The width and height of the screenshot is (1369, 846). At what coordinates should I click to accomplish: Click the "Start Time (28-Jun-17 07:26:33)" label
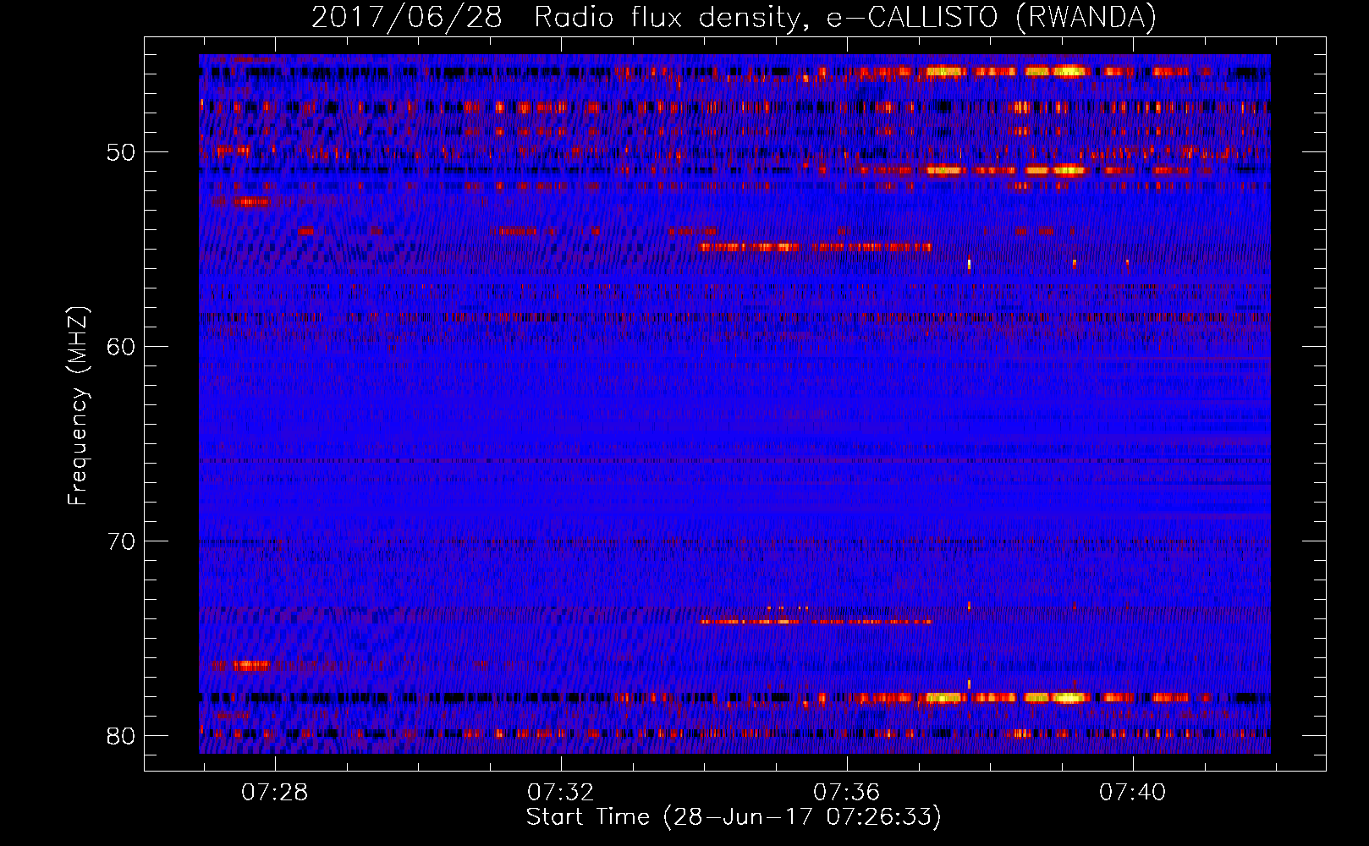[x=734, y=817]
